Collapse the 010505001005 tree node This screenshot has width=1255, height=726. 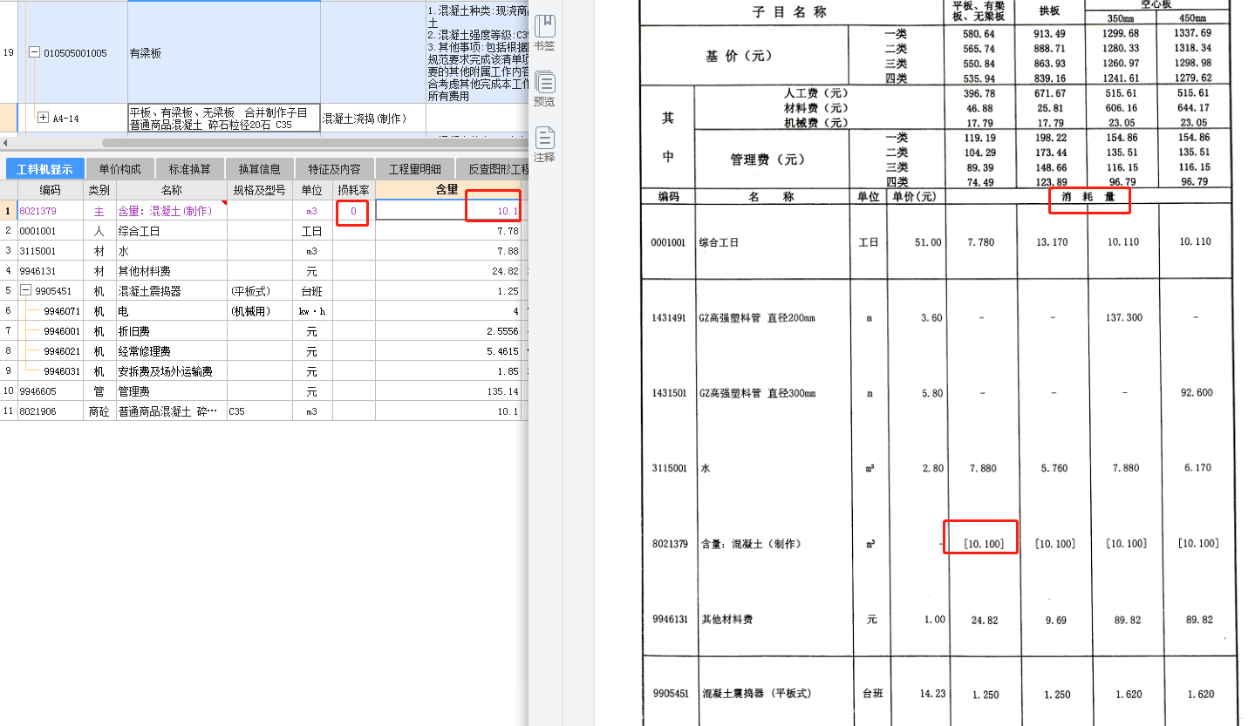pos(35,53)
